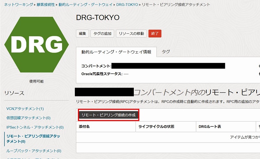Click the タグの追加 button
The width and height of the screenshot is (260, 159).
click(102, 33)
